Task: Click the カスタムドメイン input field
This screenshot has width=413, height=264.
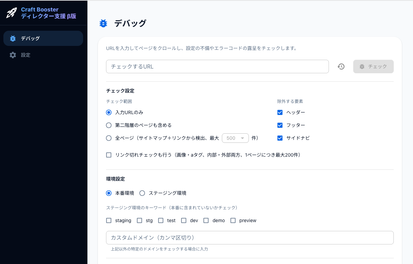Action: point(250,237)
